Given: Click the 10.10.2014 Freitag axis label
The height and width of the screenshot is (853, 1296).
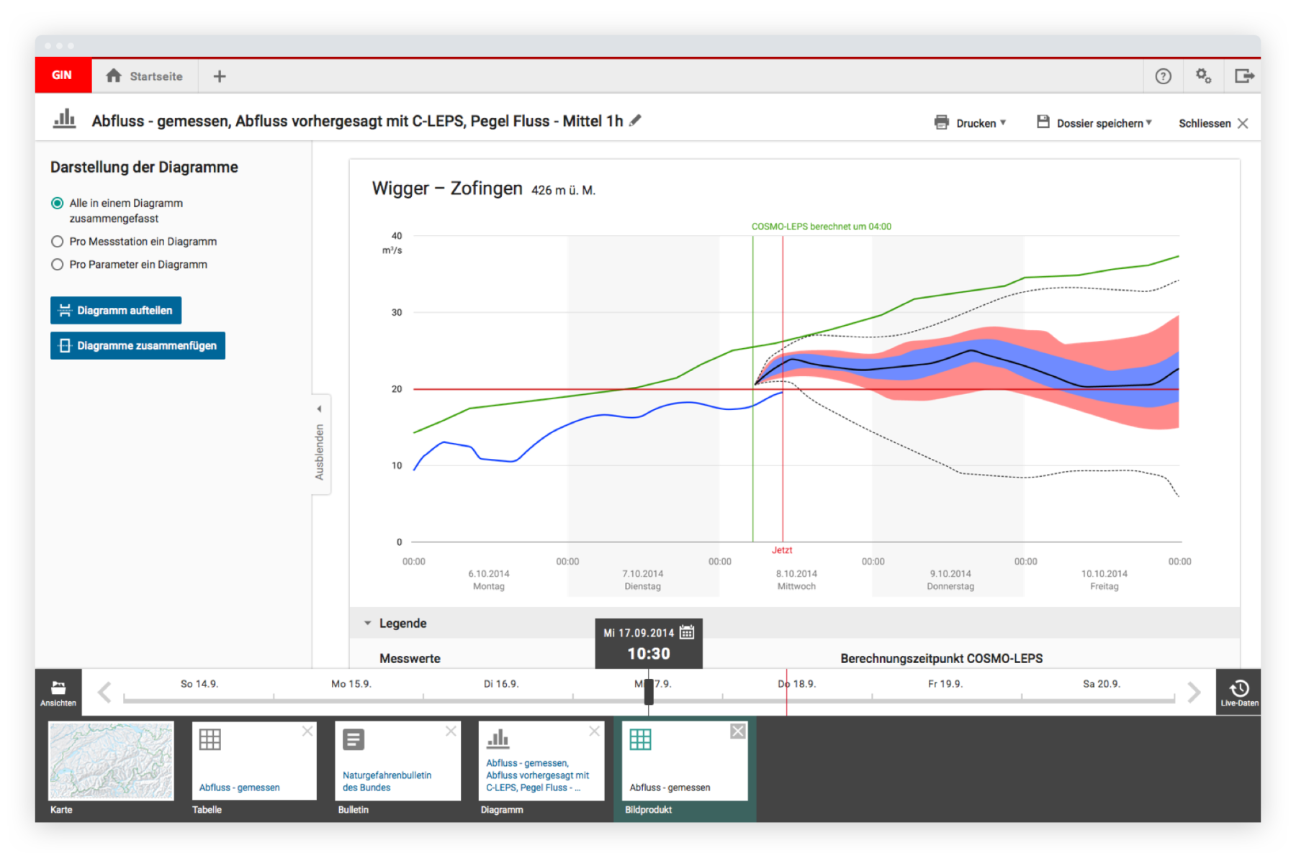Looking at the screenshot, I should click(1104, 580).
